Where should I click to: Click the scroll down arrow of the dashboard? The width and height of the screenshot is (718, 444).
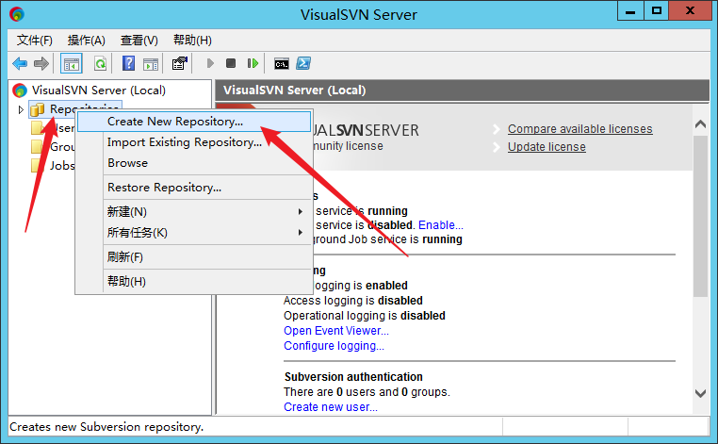pyautogui.click(x=700, y=393)
